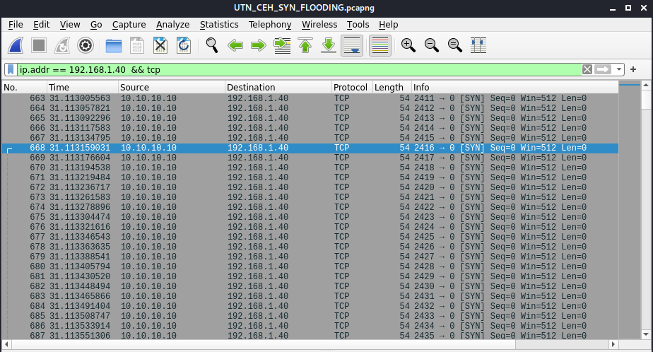Click vertical scrollbar down arrow
This screenshot has width=653, height=352.
coord(646,334)
